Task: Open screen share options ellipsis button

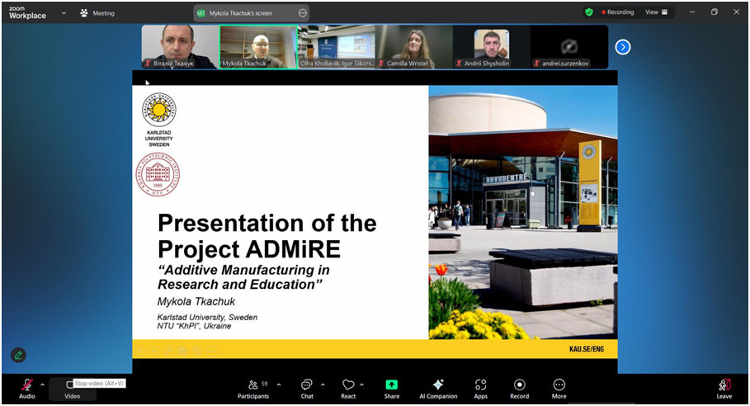Action: pyautogui.click(x=302, y=13)
